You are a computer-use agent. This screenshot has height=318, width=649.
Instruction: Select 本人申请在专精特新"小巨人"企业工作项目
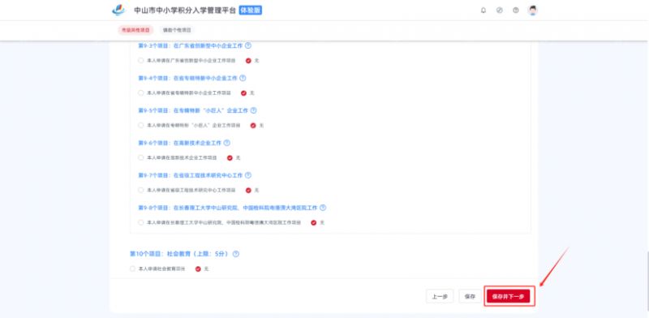140,125
